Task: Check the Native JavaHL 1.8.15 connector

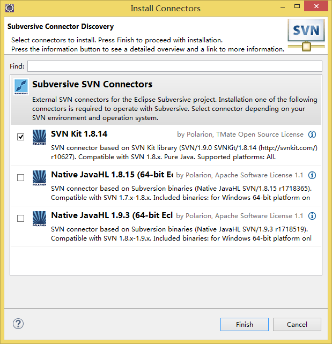Action: [20, 178]
